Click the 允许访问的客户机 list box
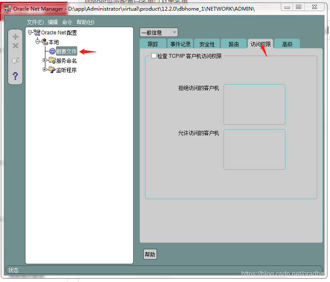 tap(254, 149)
